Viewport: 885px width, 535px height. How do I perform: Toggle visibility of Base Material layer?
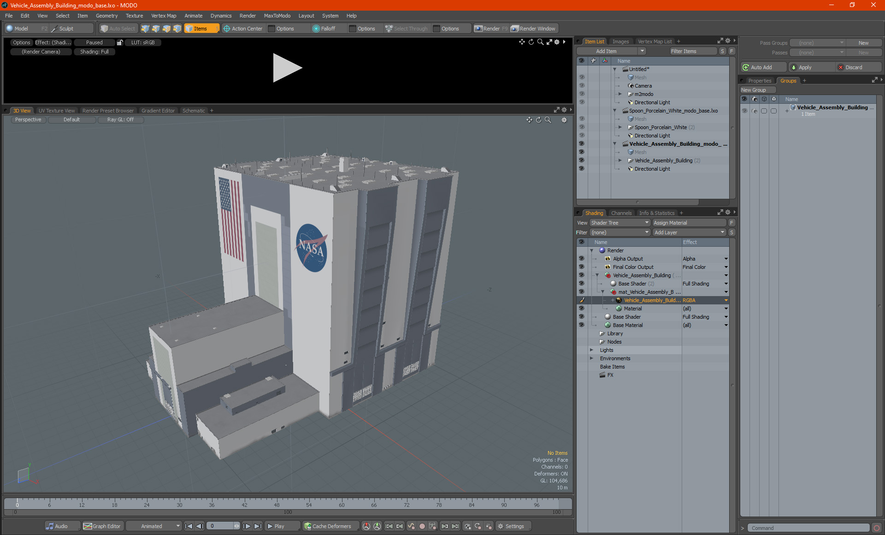pos(581,325)
